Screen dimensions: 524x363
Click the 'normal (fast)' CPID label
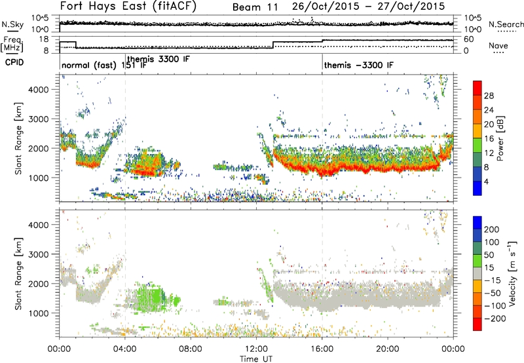(x=89, y=65)
